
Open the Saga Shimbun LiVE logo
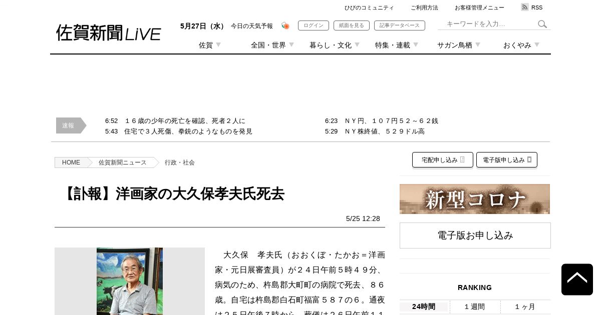pos(108,32)
